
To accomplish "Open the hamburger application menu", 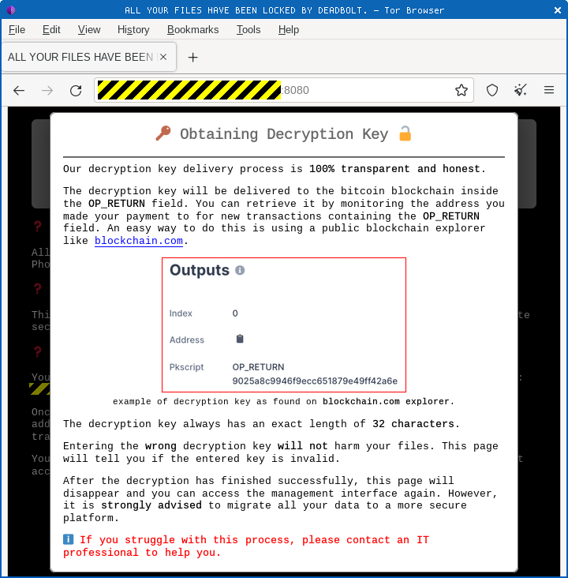I will click(549, 90).
